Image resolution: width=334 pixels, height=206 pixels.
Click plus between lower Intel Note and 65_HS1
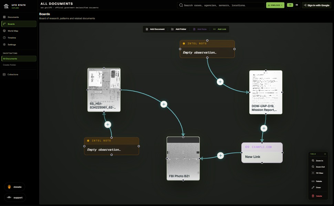(x=108, y=124)
